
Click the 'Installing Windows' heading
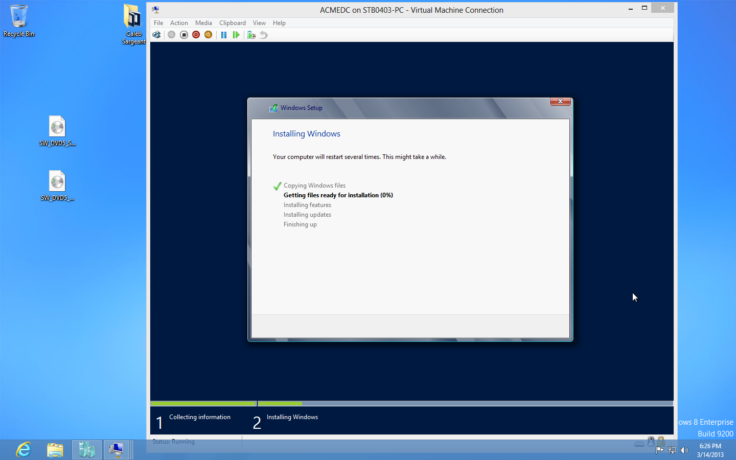click(307, 134)
